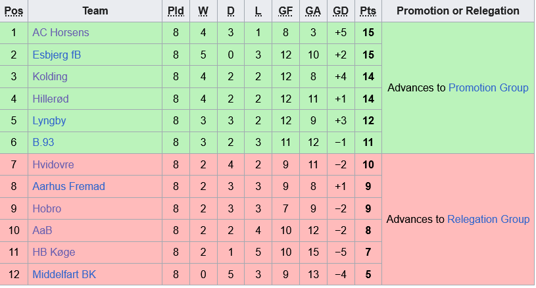Click the GA column header

(313, 11)
